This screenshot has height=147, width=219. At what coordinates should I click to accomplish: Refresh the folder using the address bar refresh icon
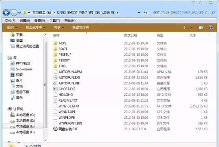[x=145, y=13]
